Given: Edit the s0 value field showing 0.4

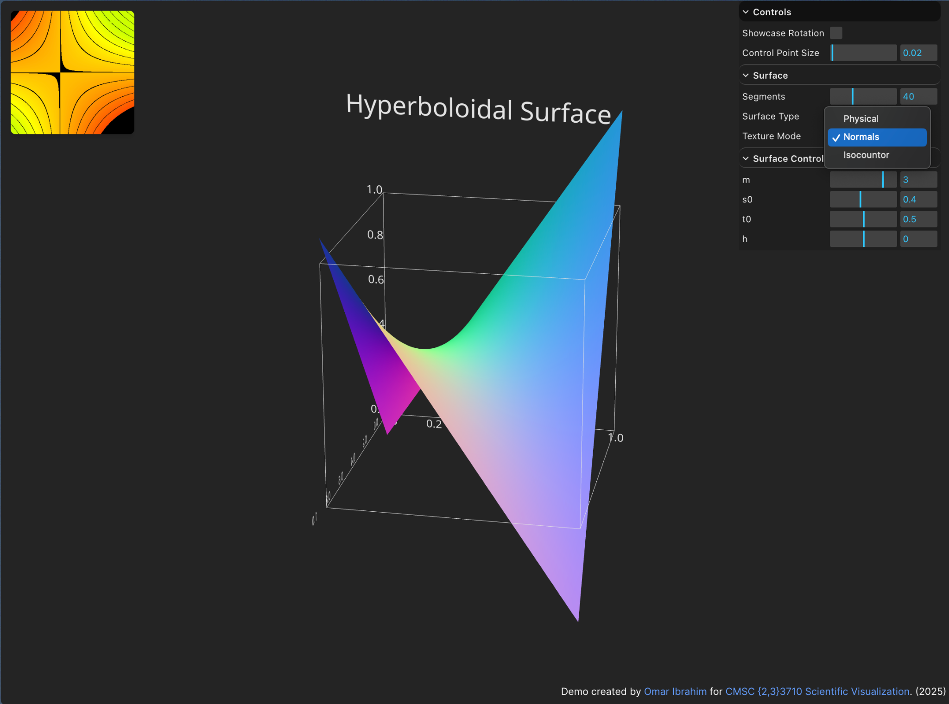Looking at the screenshot, I should pyautogui.click(x=918, y=199).
